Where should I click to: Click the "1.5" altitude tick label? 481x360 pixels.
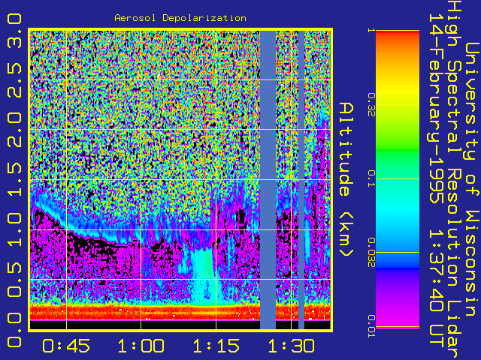14,180
